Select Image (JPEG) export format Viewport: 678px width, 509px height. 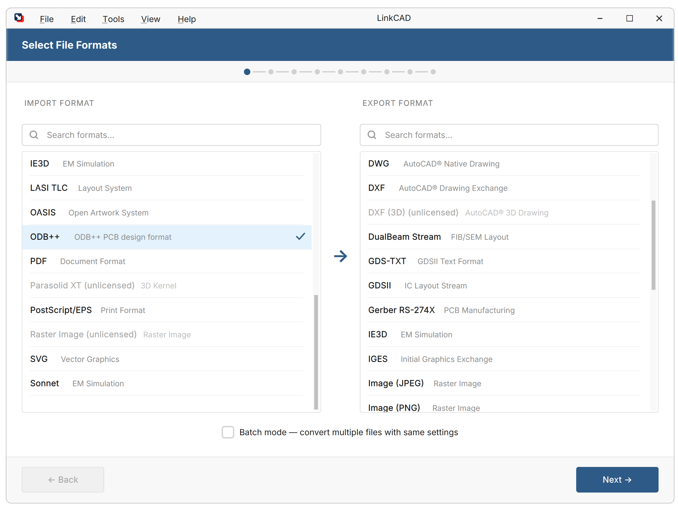pyautogui.click(x=505, y=383)
